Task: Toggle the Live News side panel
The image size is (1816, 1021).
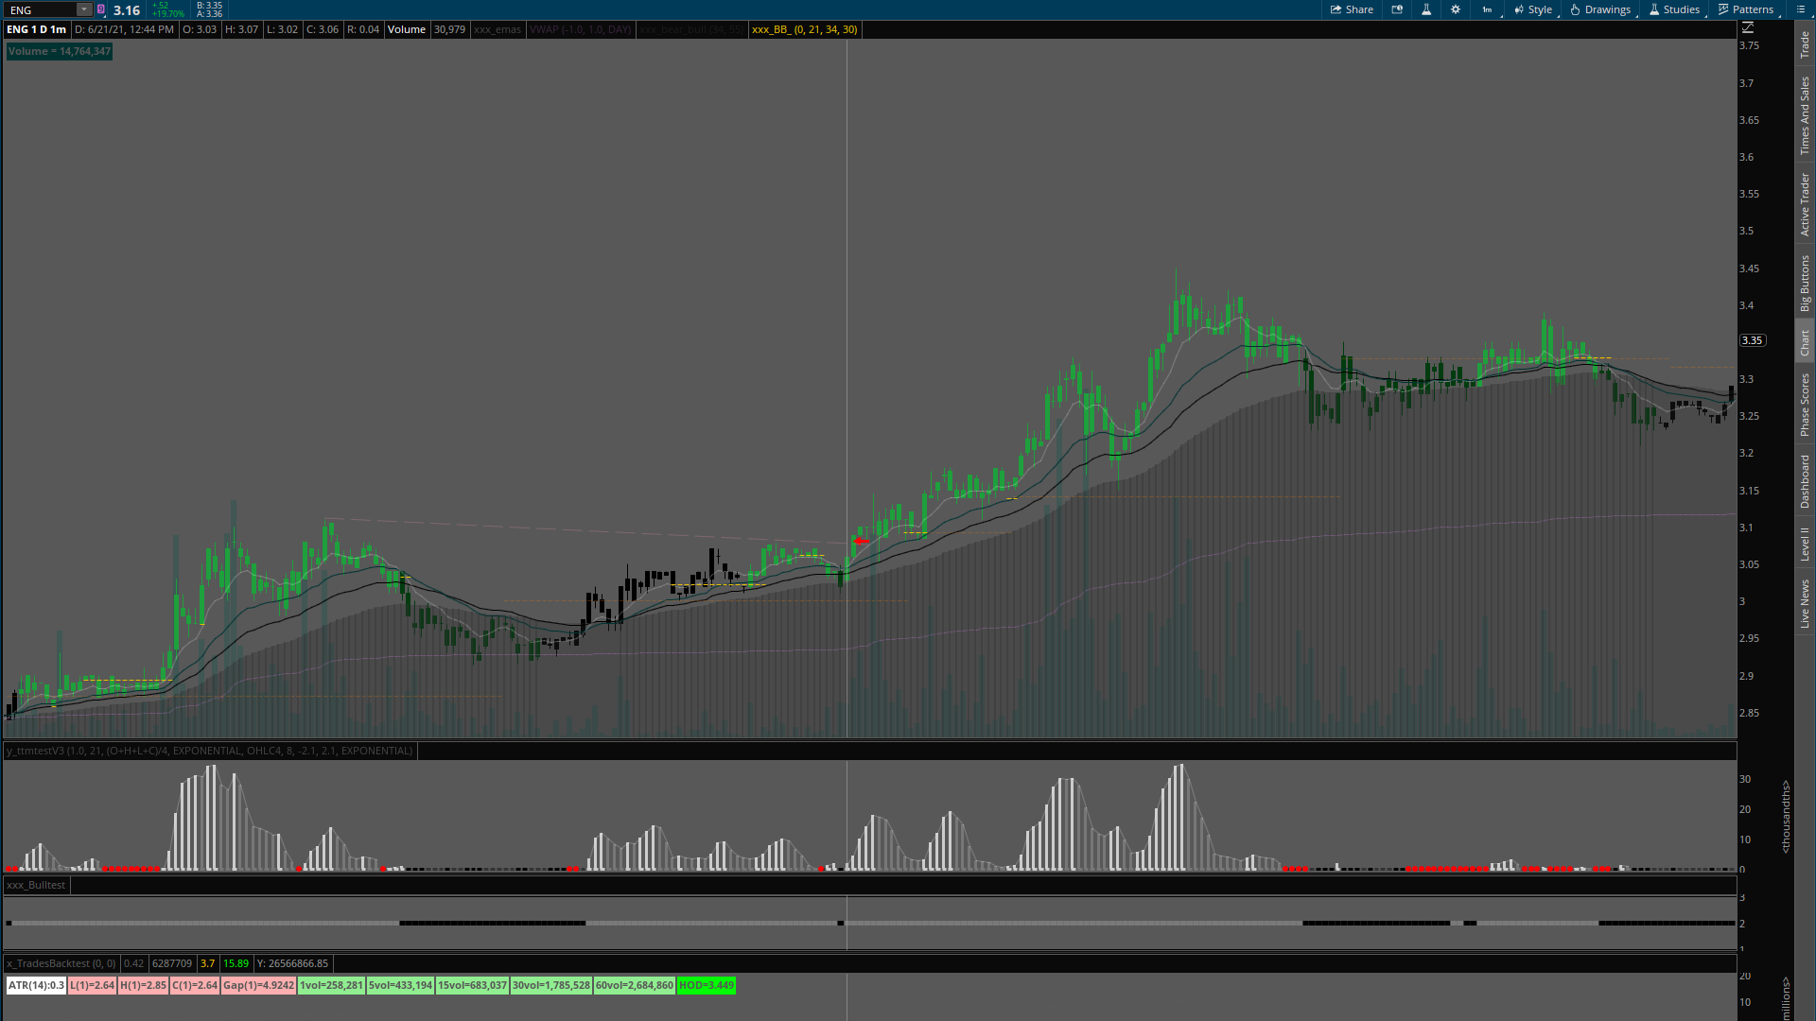Action: click(x=1805, y=605)
